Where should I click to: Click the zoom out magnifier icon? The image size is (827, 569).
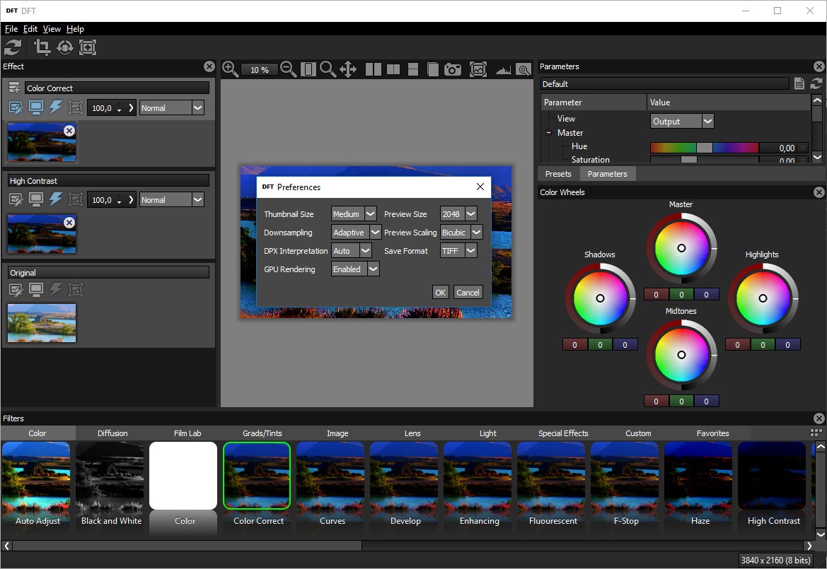tap(288, 69)
